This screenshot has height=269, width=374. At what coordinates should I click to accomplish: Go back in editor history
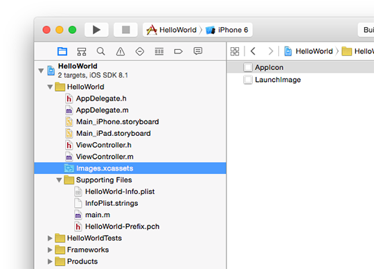point(253,51)
